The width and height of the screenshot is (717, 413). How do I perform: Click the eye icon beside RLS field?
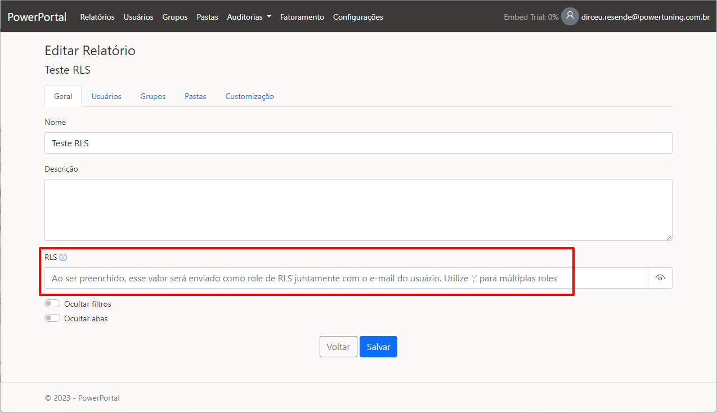[660, 278]
